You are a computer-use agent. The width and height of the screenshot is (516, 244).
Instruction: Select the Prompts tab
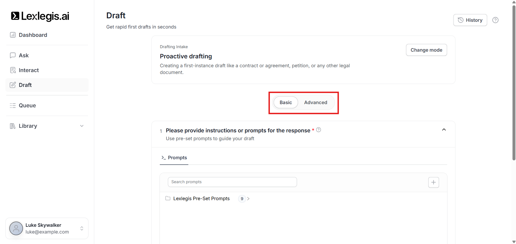(x=174, y=158)
